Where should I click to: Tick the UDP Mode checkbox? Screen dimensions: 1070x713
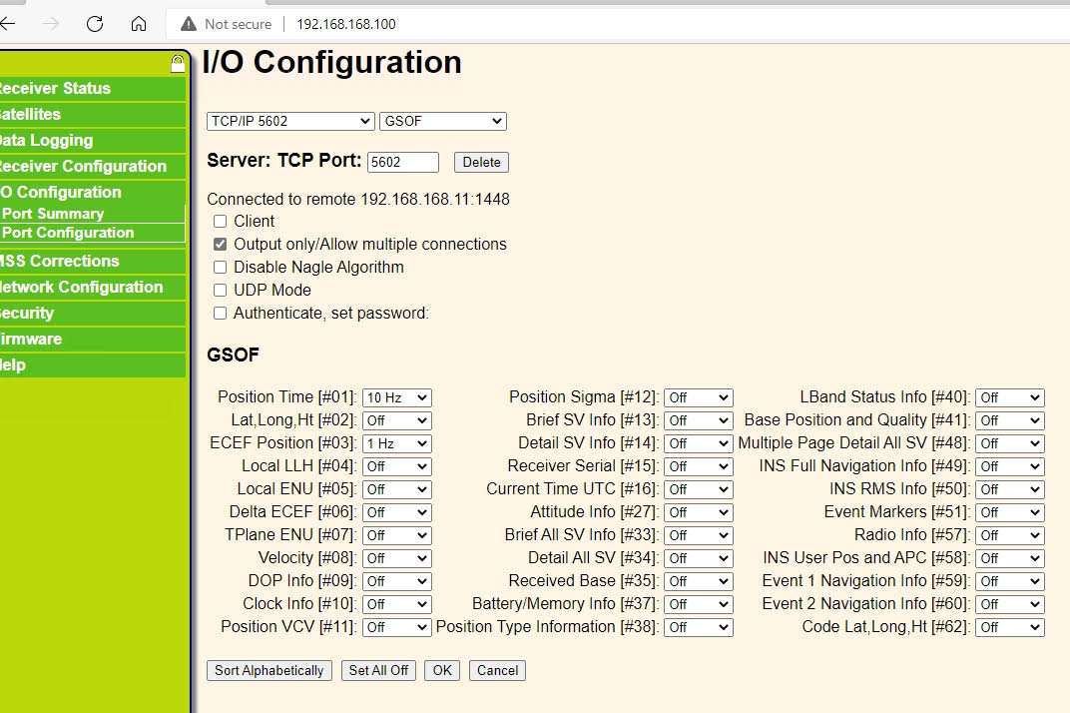coord(220,291)
